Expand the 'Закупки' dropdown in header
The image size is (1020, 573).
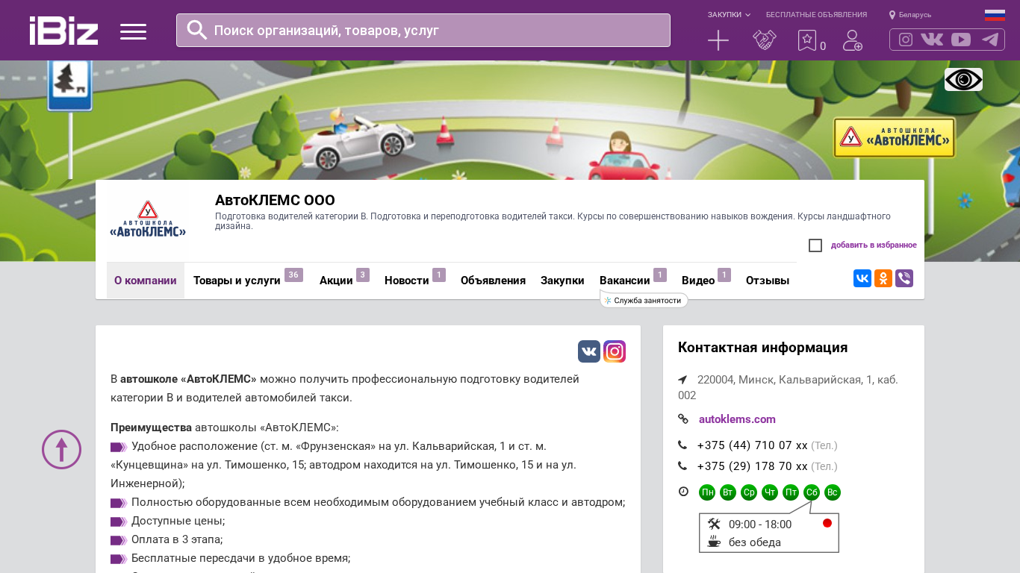[729, 15]
